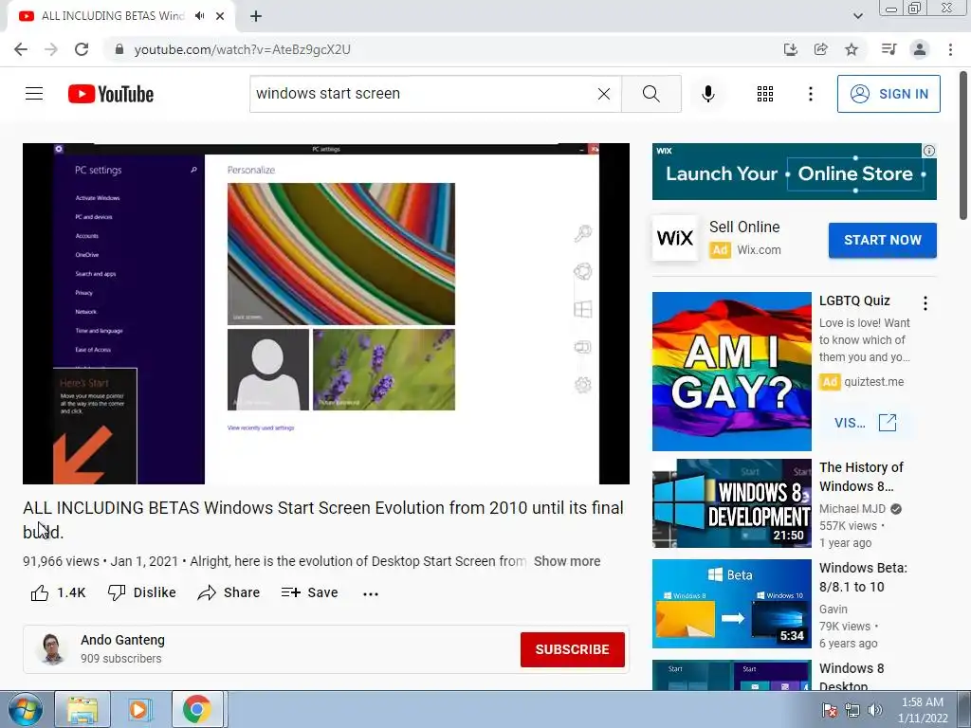
Task: Open the Windows Start menu
Action: (26, 709)
